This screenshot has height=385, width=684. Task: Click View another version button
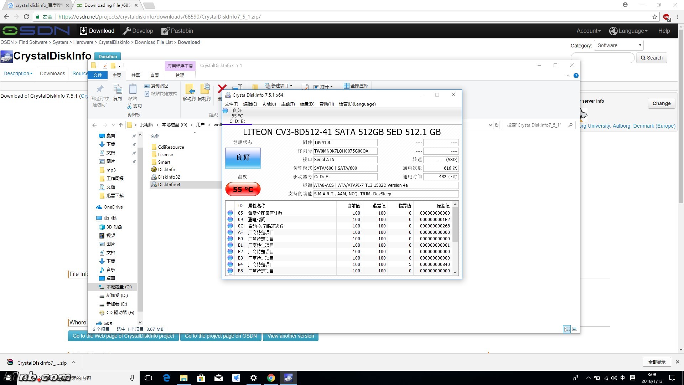pyautogui.click(x=291, y=337)
